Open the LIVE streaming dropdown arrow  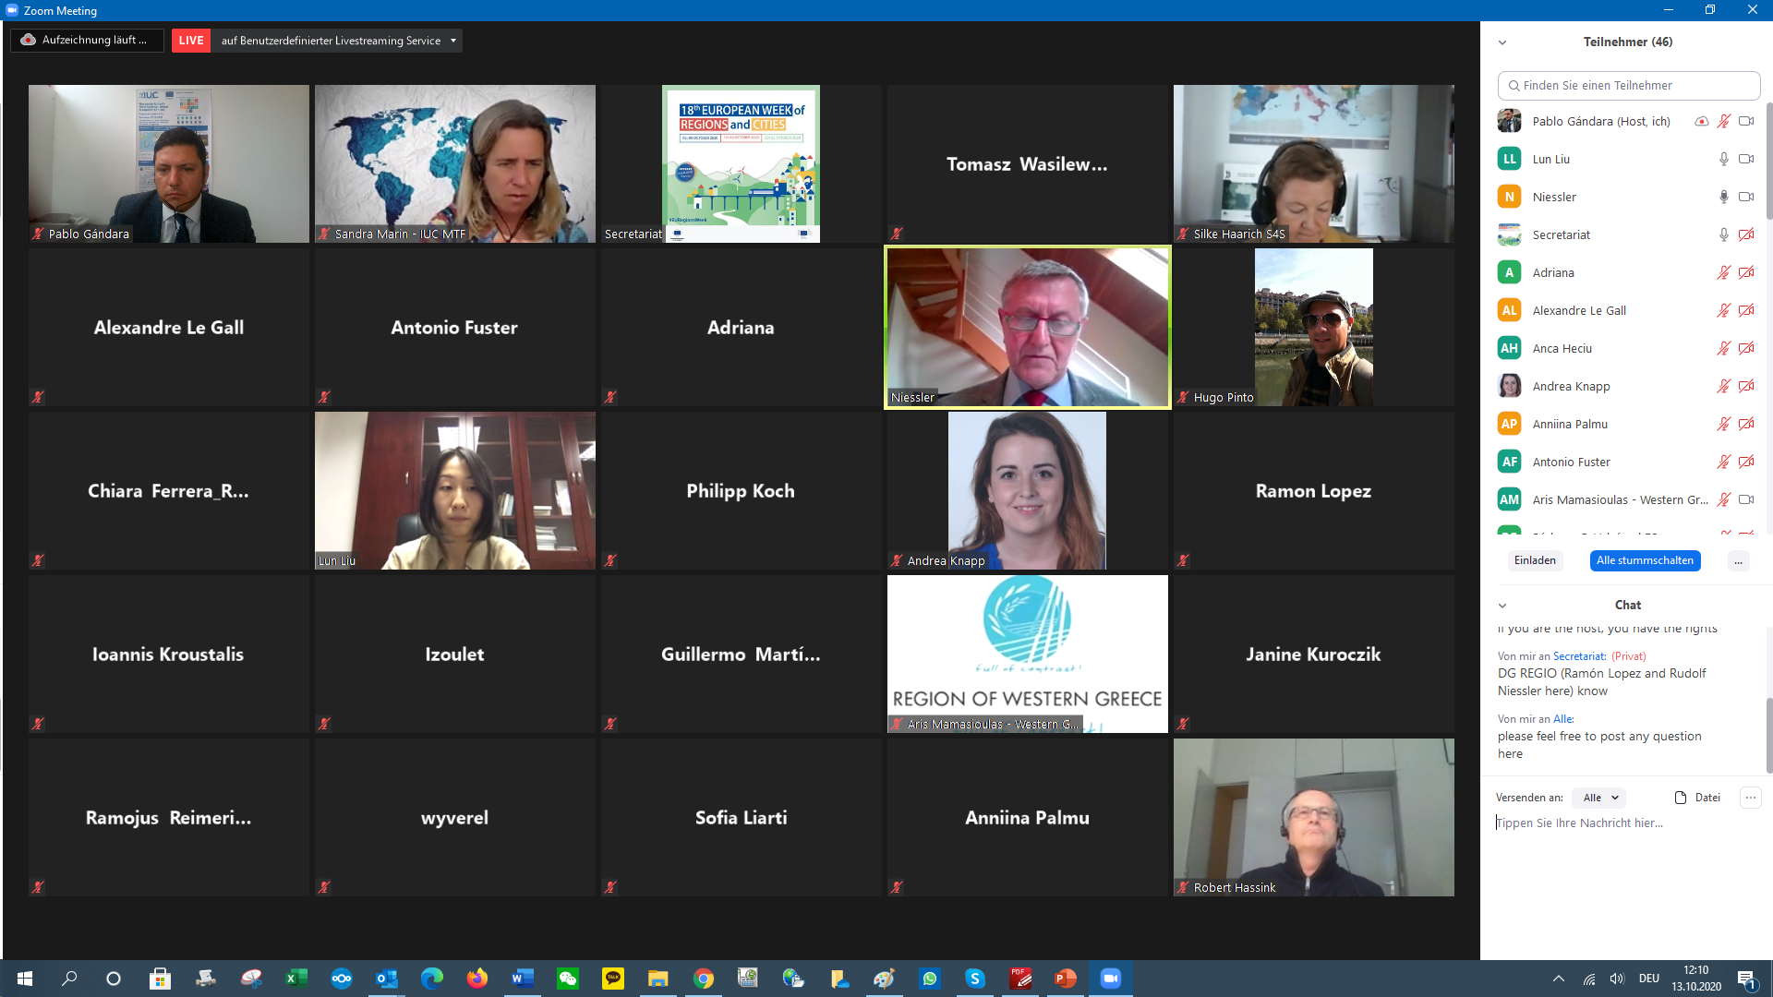tap(453, 41)
